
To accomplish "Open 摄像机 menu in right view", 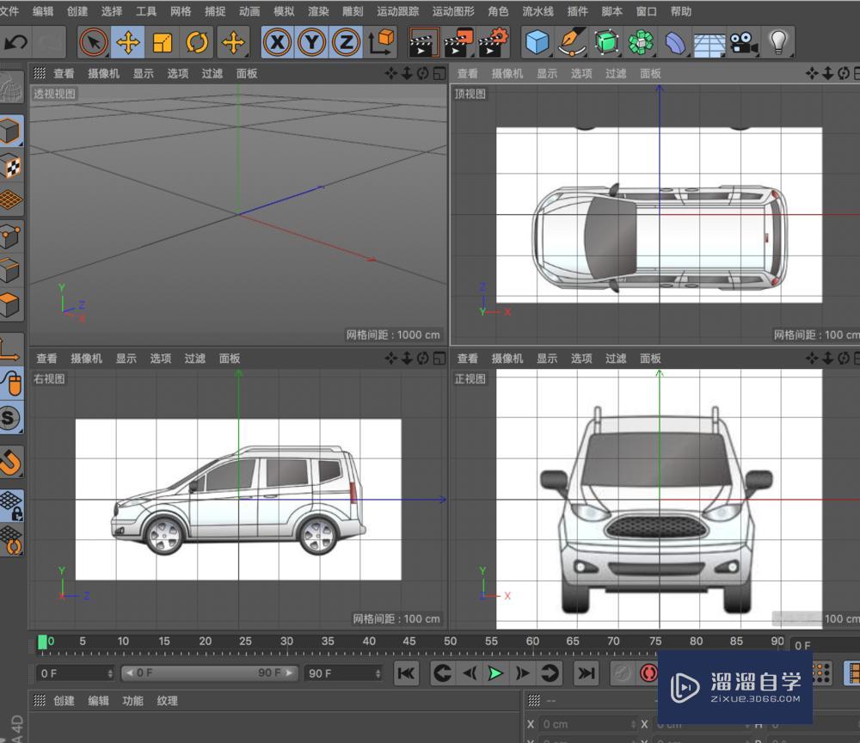I will tap(86, 359).
